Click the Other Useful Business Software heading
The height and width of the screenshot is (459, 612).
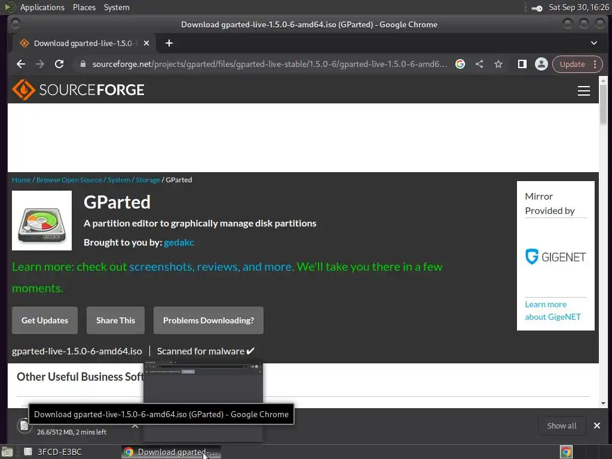80,377
